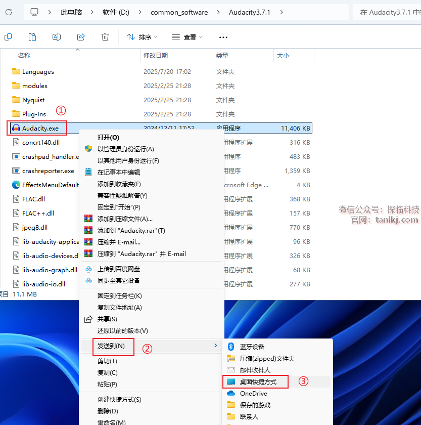Sort by 类型 column header
This screenshot has width=421, height=425.
(222, 55)
